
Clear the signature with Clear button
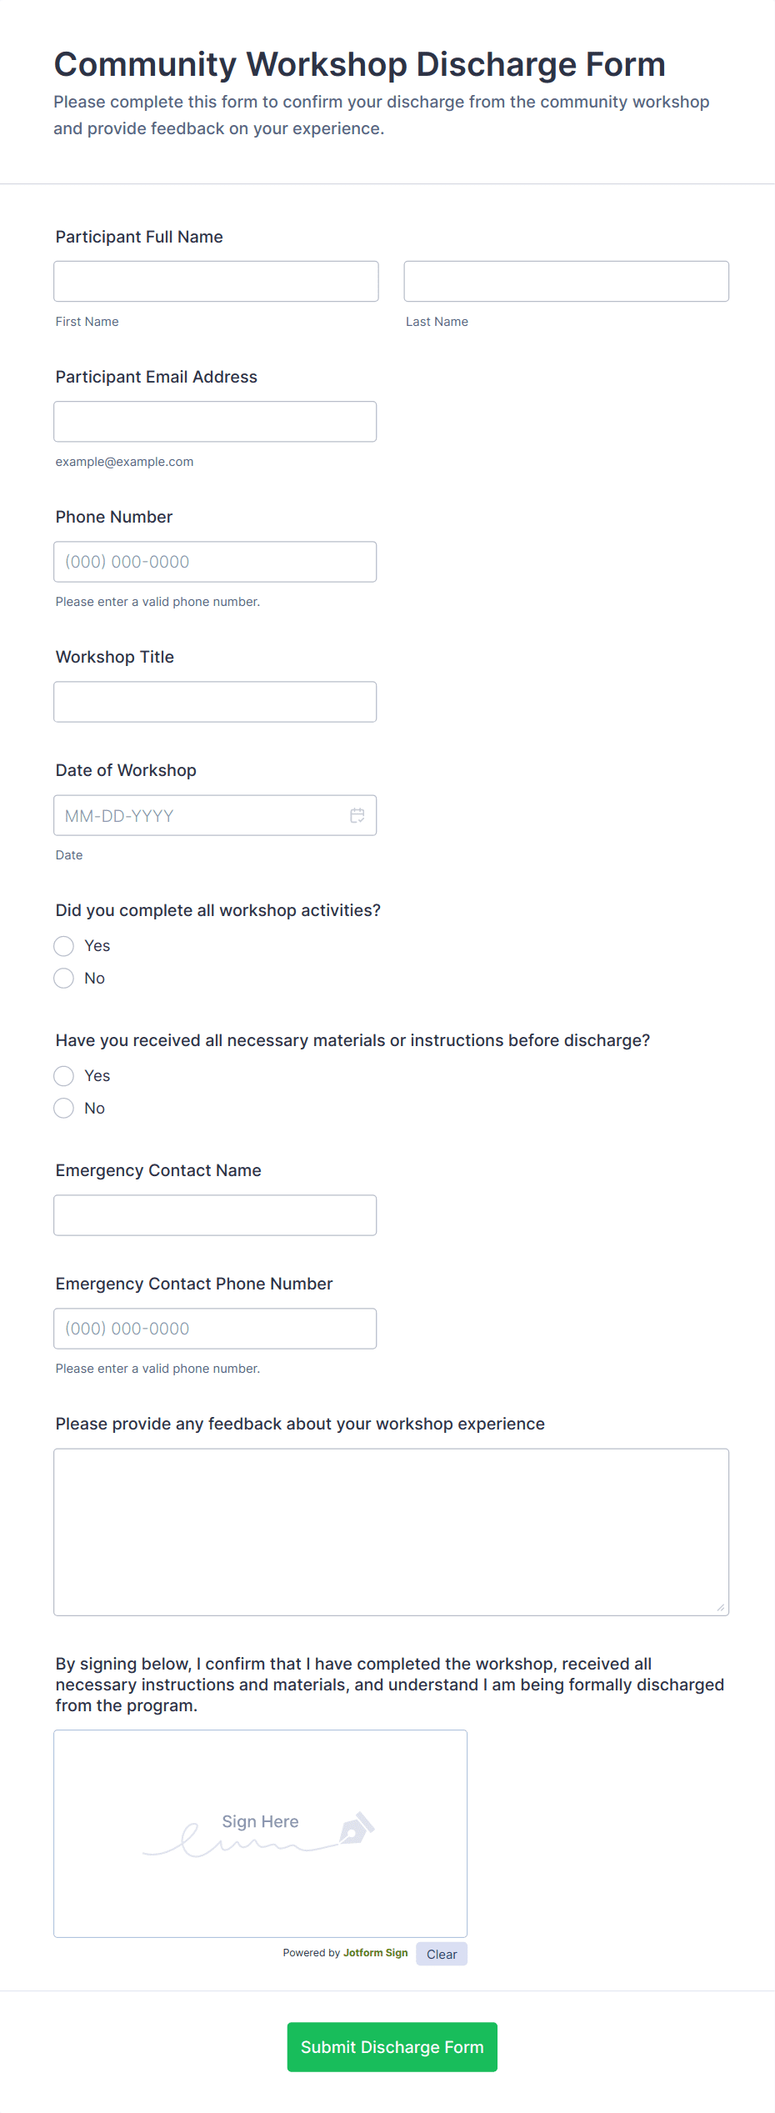point(442,1954)
